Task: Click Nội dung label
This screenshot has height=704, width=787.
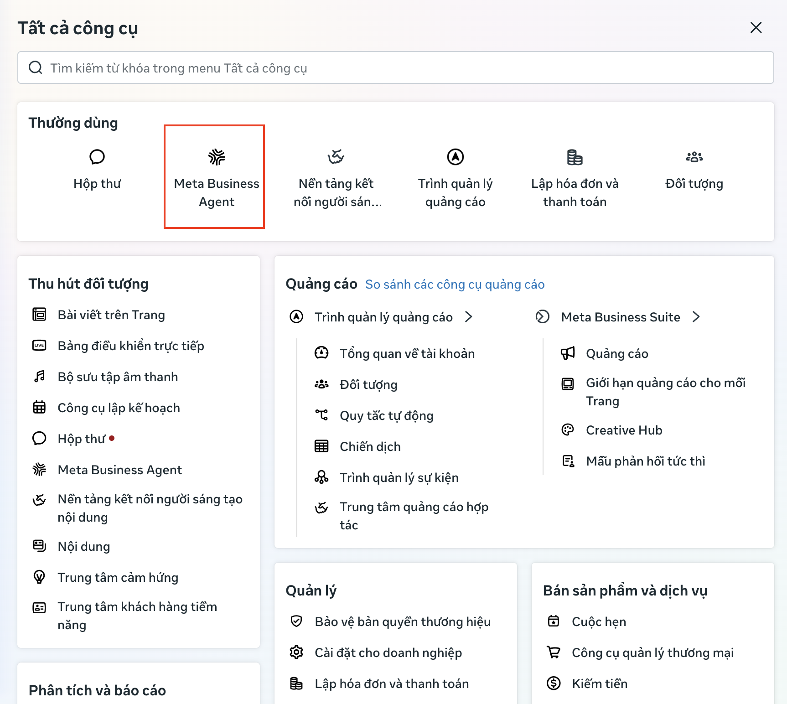Action: coord(84,546)
